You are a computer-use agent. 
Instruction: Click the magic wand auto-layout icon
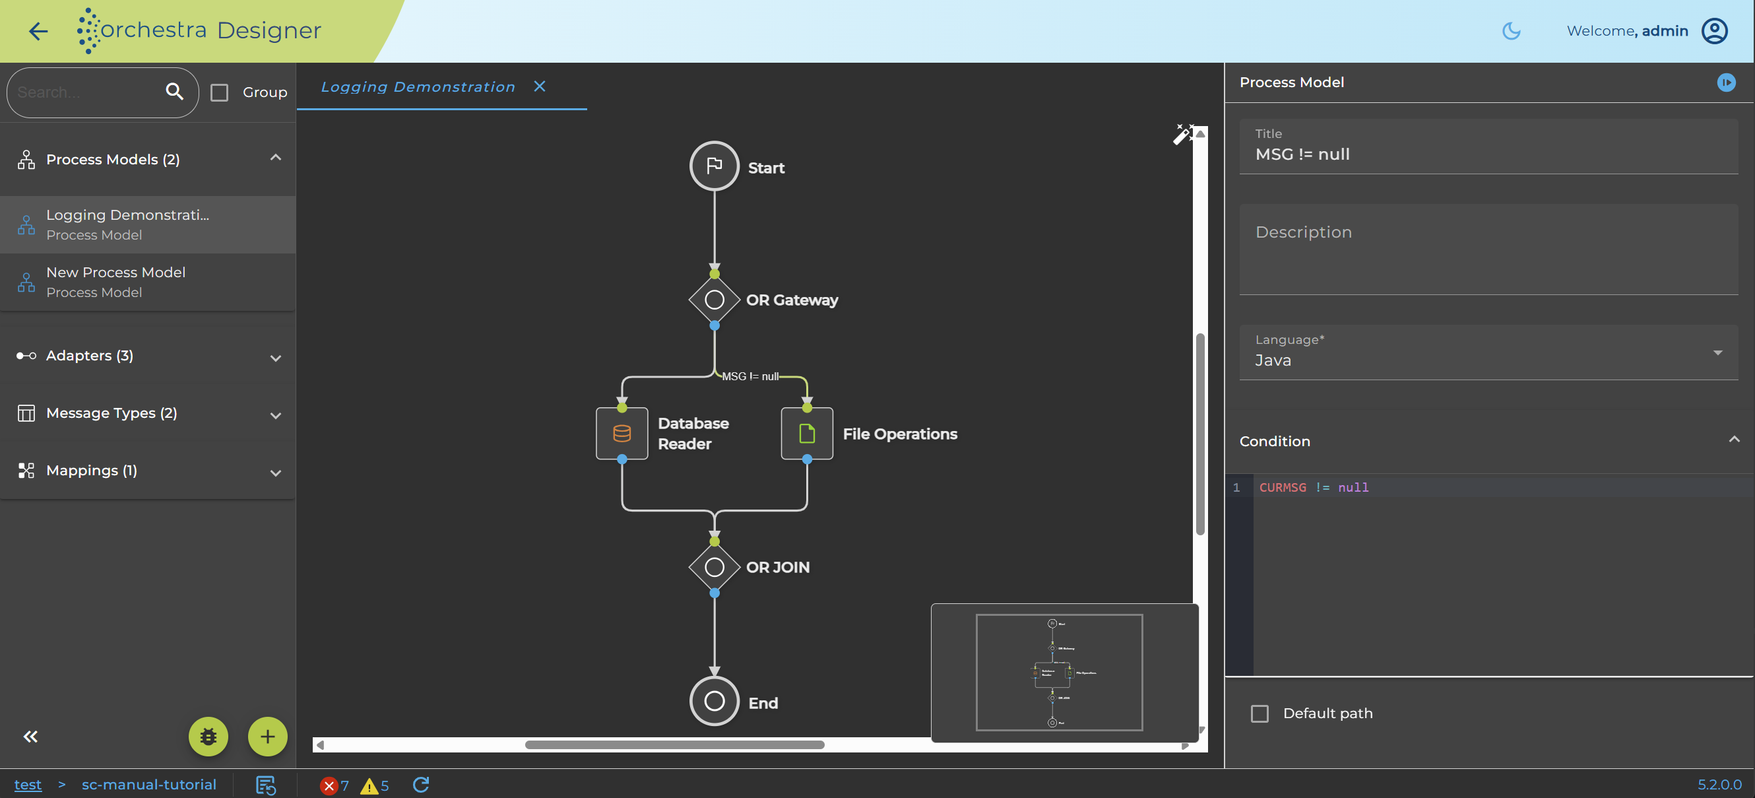point(1183,134)
